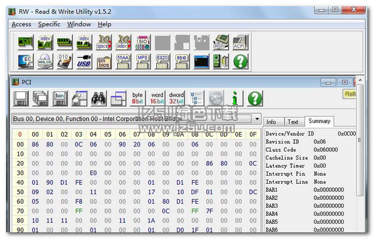Select the DC cell in row 50
Screen dimensions: 374x239
tap(253, 192)
